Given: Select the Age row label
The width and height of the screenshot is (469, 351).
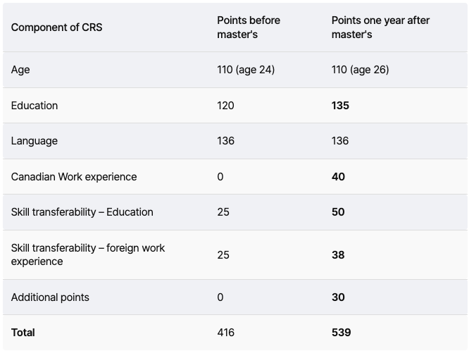Looking at the screenshot, I should pyautogui.click(x=20, y=70).
